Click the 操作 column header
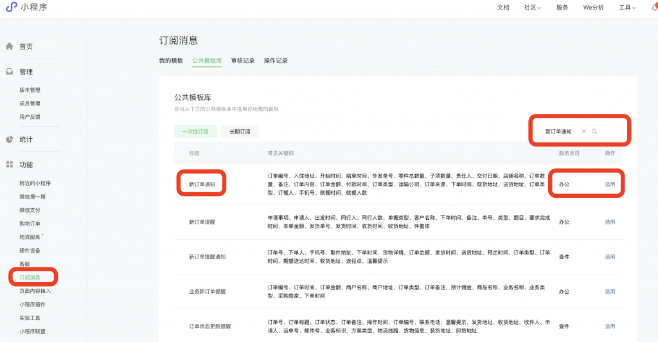 [610, 153]
